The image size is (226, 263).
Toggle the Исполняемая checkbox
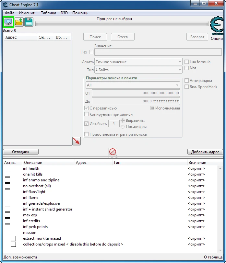click(152, 108)
